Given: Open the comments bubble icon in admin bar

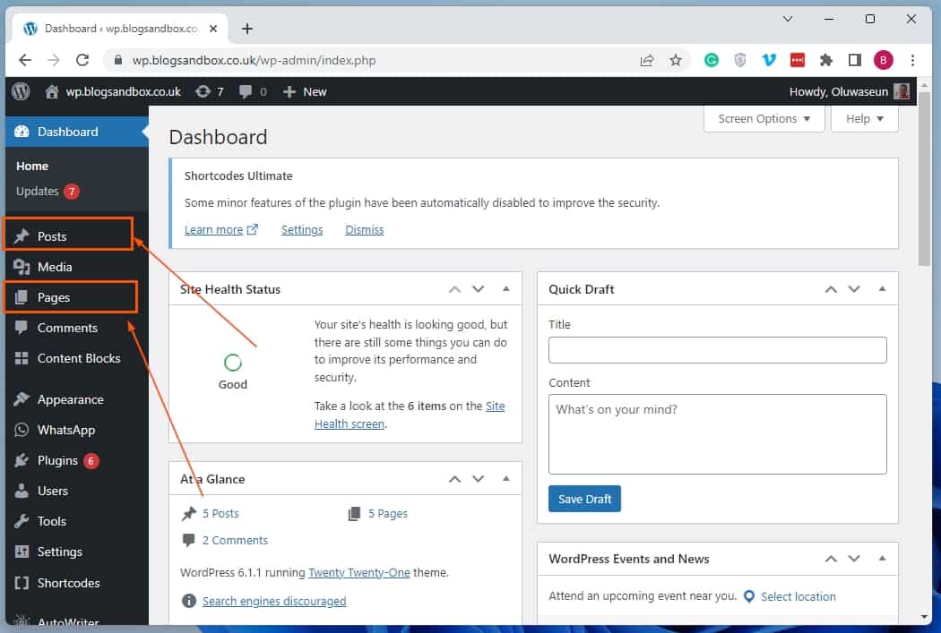Looking at the screenshot, I should pos(246,91).
